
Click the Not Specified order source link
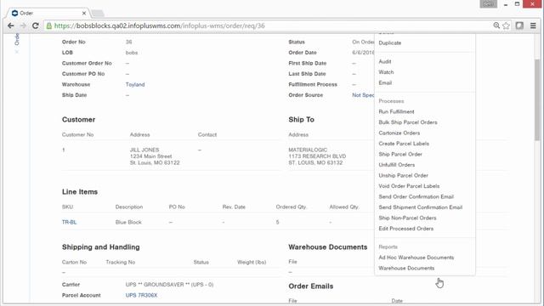(363, 95)
